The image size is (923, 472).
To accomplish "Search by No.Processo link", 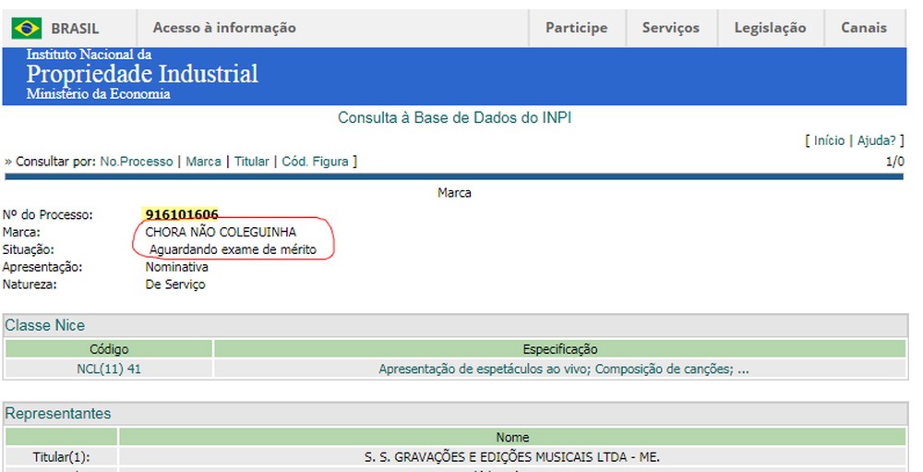I will tap(137, 162).
